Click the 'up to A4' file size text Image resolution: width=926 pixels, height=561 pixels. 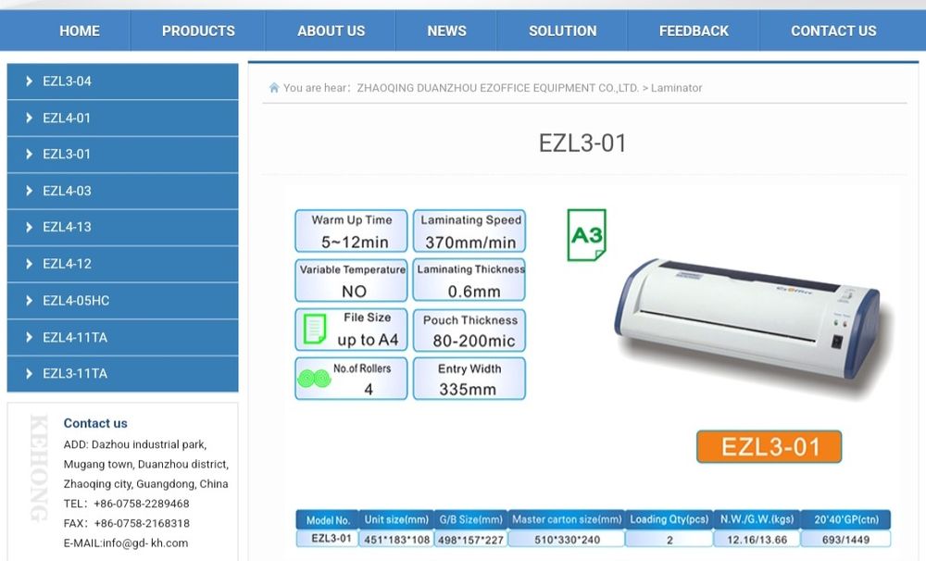pyautogui.click(x=368, y=340)
